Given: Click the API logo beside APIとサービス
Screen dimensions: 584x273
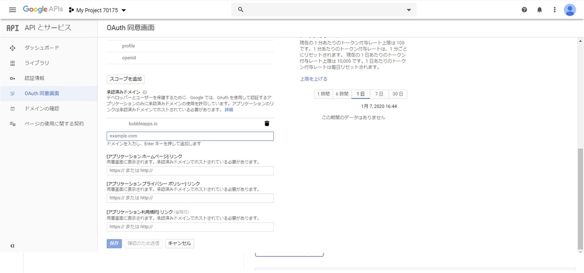Looking at the screenshot, I should [x=13, y=28].
